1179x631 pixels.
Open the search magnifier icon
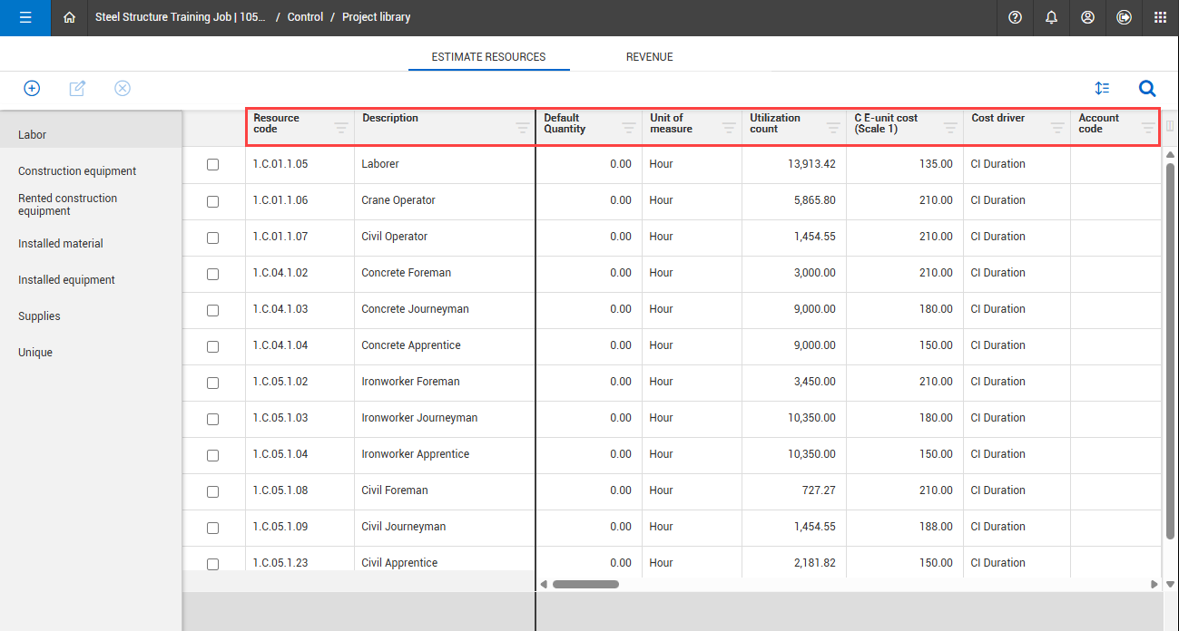[1147, 88]
